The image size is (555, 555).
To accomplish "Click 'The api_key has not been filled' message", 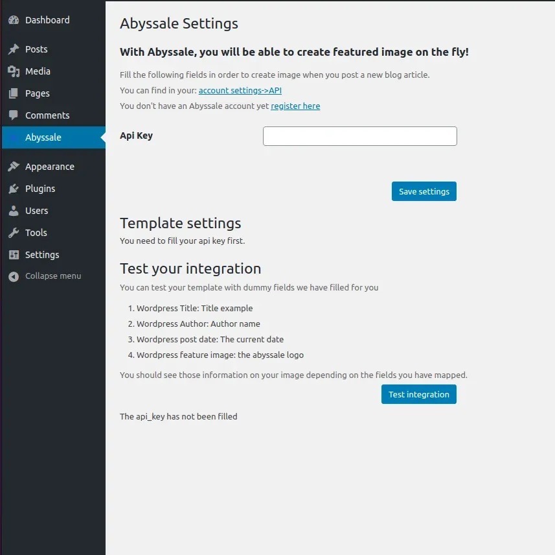I will [178, 417].
